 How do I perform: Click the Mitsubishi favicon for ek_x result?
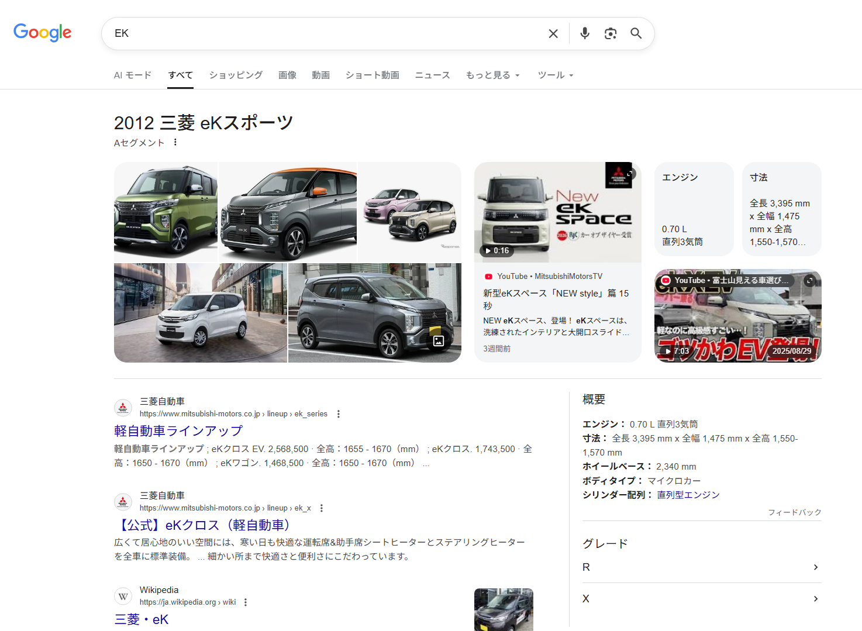tap(123, 502)
